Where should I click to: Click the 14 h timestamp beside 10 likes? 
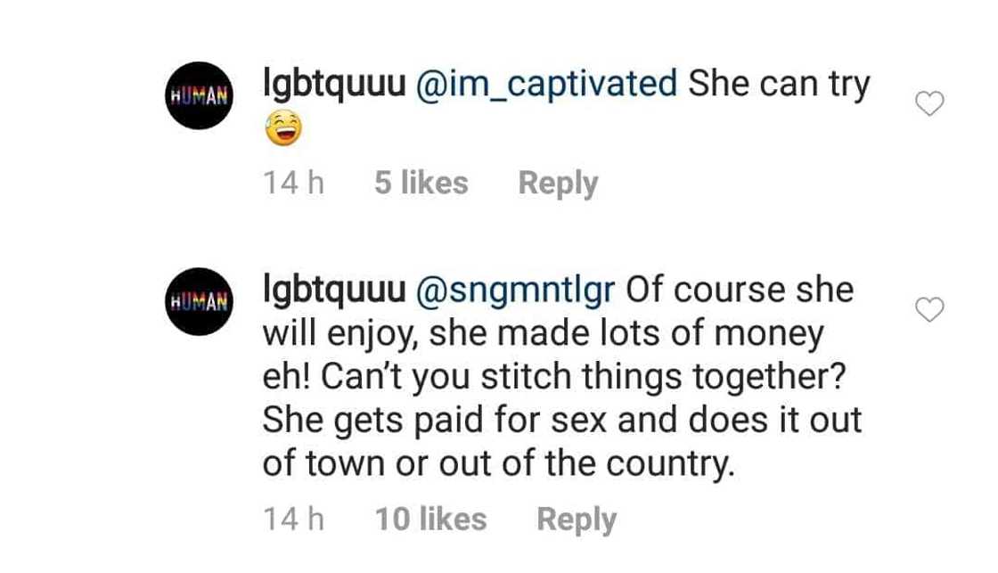pos(293,520)
